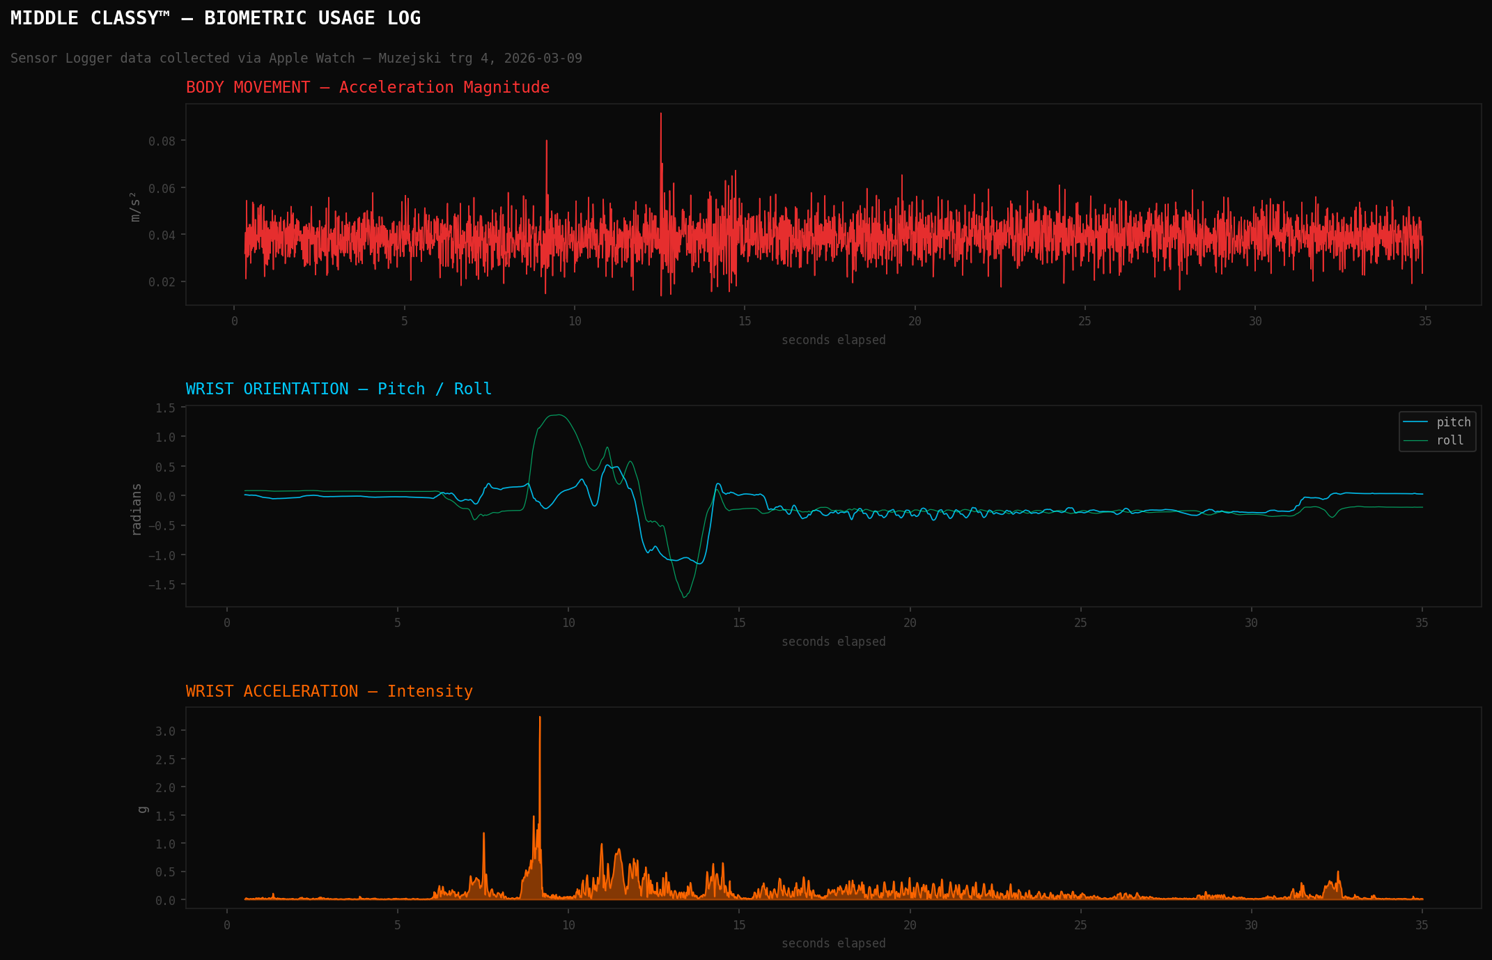
Task: Click seconds elapsed label under top chart
Action: (x=833, y=341)
